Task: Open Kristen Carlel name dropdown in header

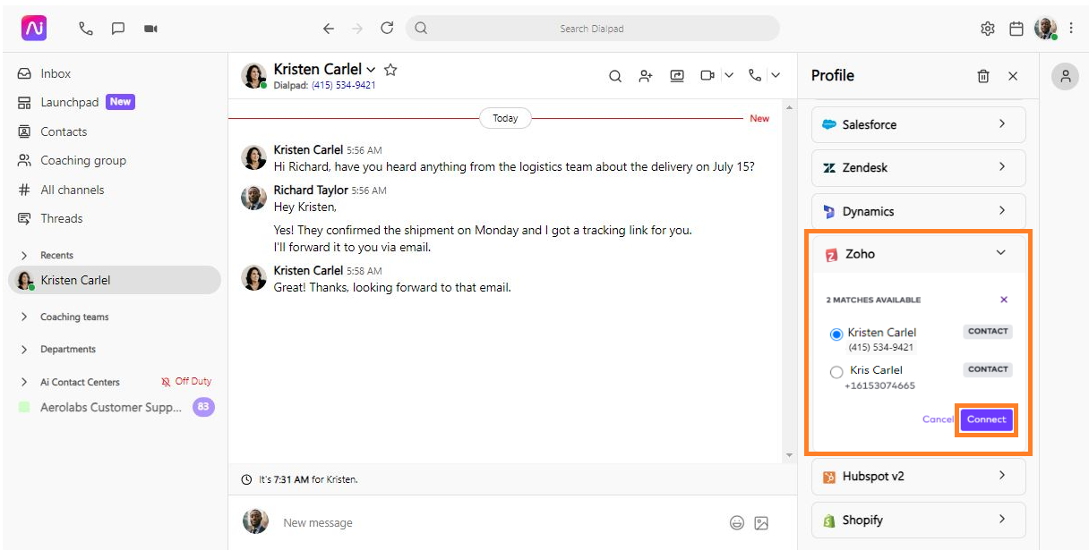Action: pyautogui.click(x=371, y=69)
